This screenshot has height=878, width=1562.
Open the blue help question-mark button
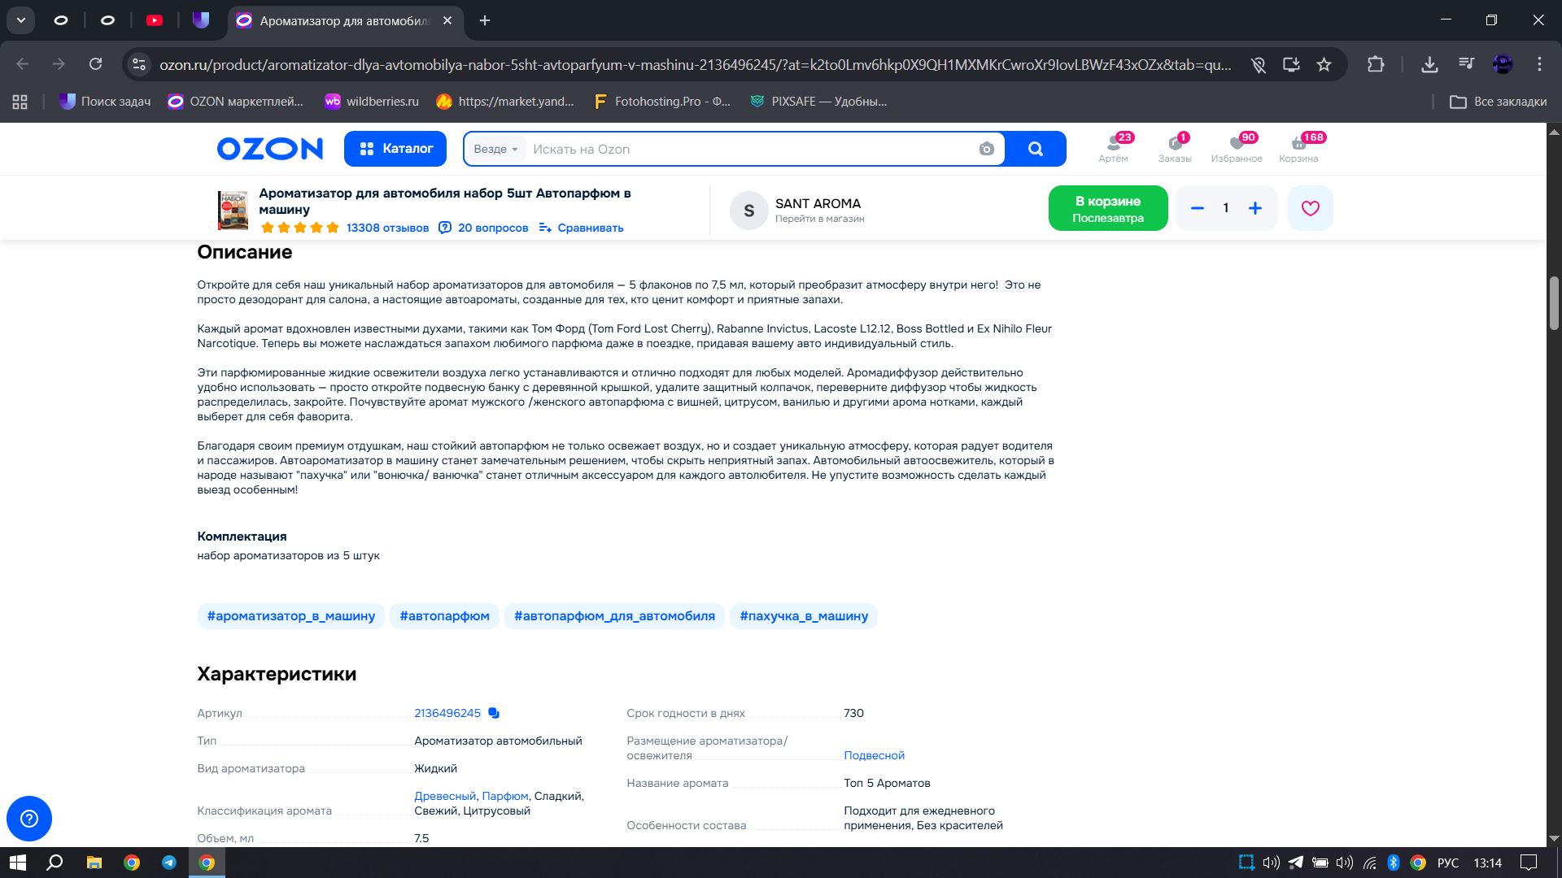coord(29,818)
